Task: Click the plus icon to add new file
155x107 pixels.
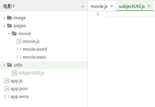Action: click(x=83, y=7)
